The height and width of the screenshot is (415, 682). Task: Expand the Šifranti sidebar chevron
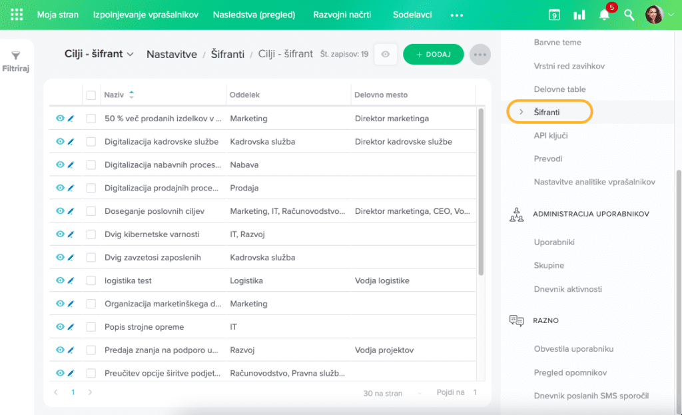[x=521, y=112]
